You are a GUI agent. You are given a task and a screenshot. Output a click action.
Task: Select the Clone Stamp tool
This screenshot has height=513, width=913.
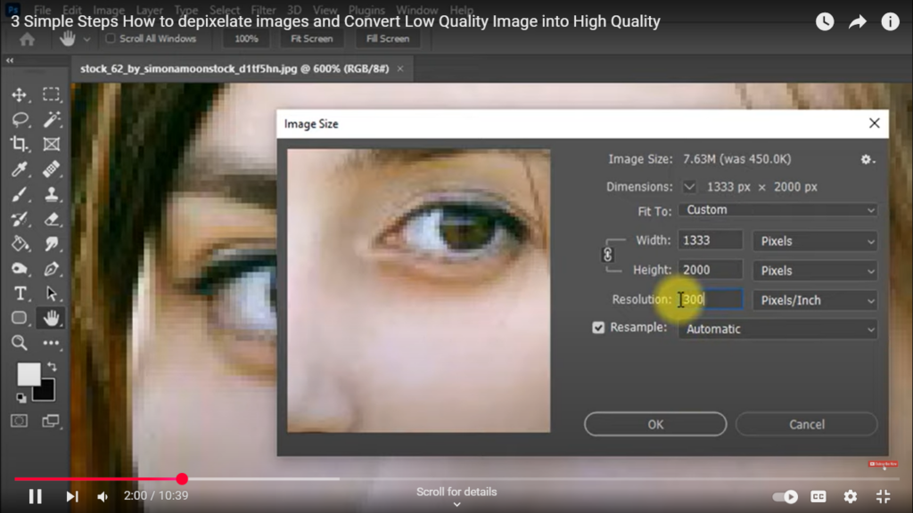tap(52, 194)
